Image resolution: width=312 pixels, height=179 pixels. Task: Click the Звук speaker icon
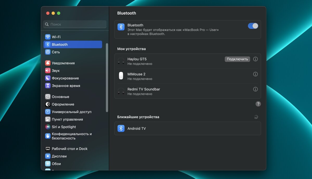pyautogui.click(x=48, y=70)
